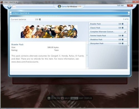Close the Games for Windows Live overlay
The image size is (139, 109).
point(130,5)
